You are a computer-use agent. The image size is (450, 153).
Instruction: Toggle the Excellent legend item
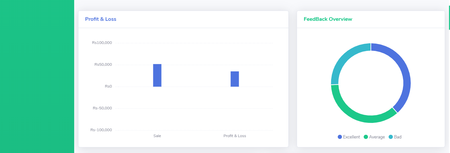click(x=349, y=137)
